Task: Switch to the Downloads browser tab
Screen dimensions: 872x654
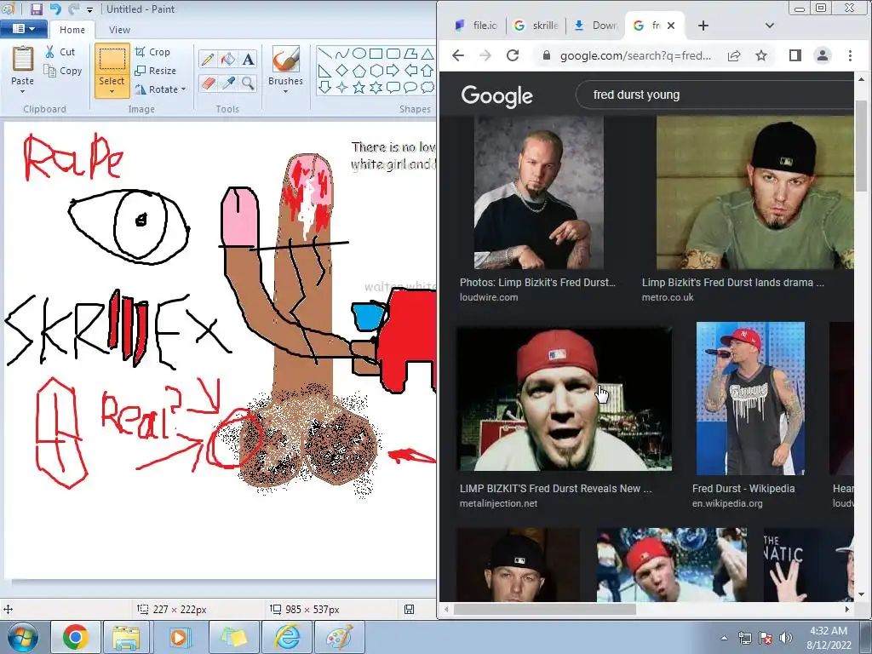Action: [596, 26]
